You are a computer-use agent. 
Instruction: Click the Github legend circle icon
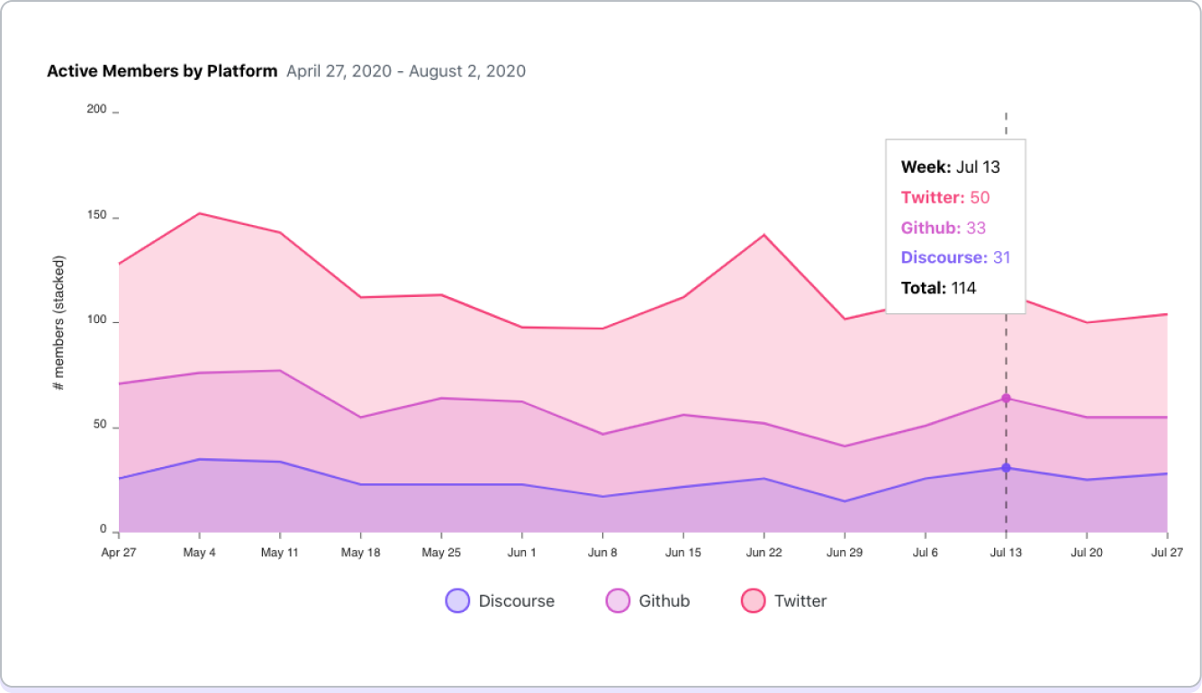pos(618,600)
